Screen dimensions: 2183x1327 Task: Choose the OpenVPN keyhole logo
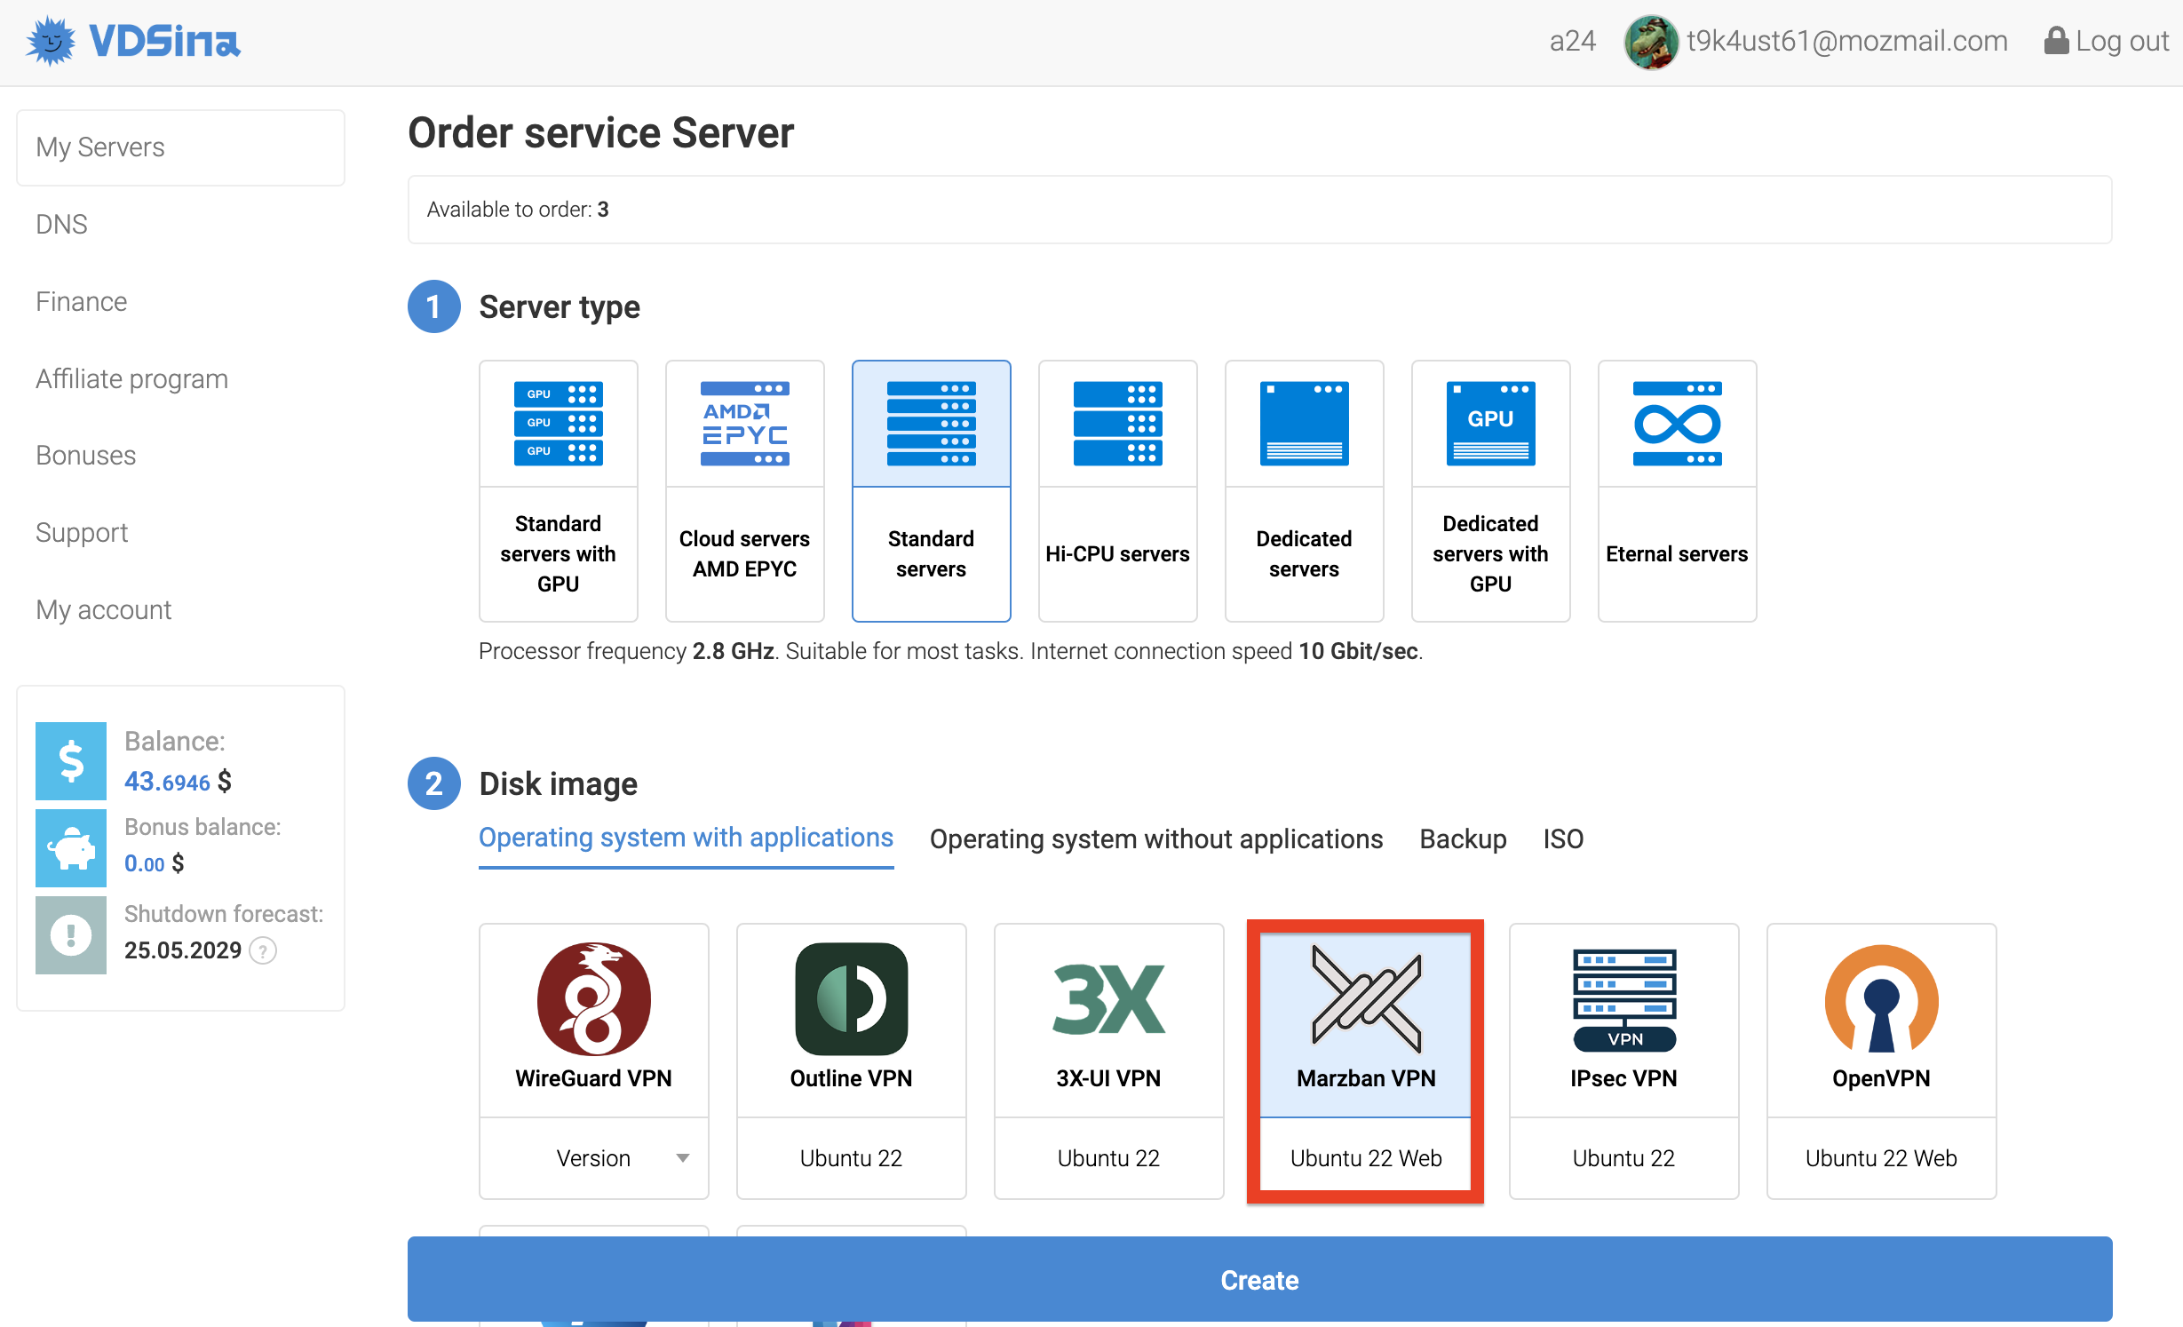[x=1881, y=998]
